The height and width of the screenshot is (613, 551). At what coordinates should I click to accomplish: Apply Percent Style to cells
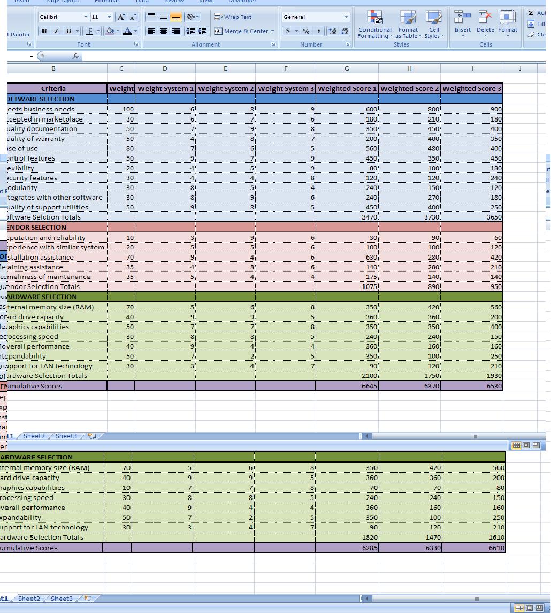click(306, 31)
